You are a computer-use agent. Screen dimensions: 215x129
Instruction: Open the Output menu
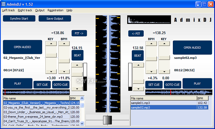point(40,10)
